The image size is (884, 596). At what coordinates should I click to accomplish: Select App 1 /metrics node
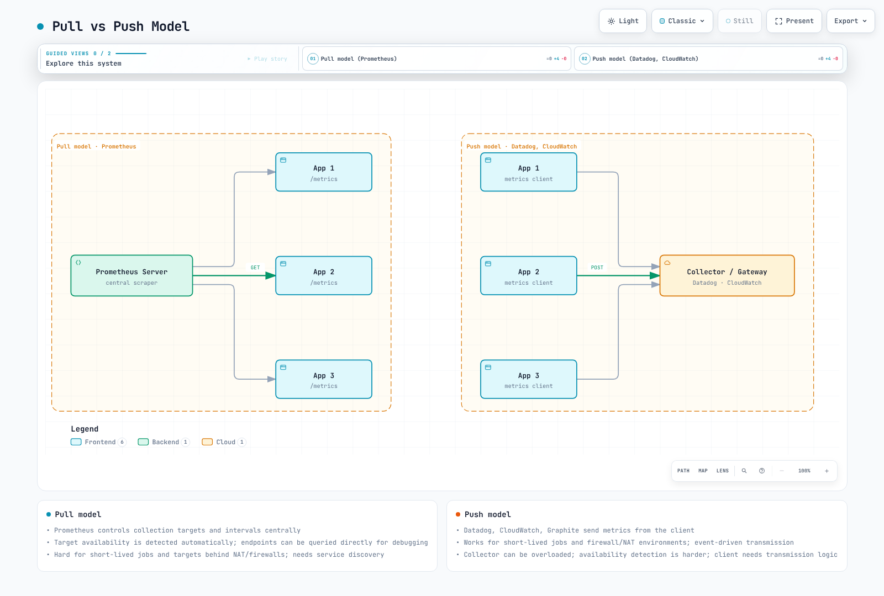[x=324, y=172]
